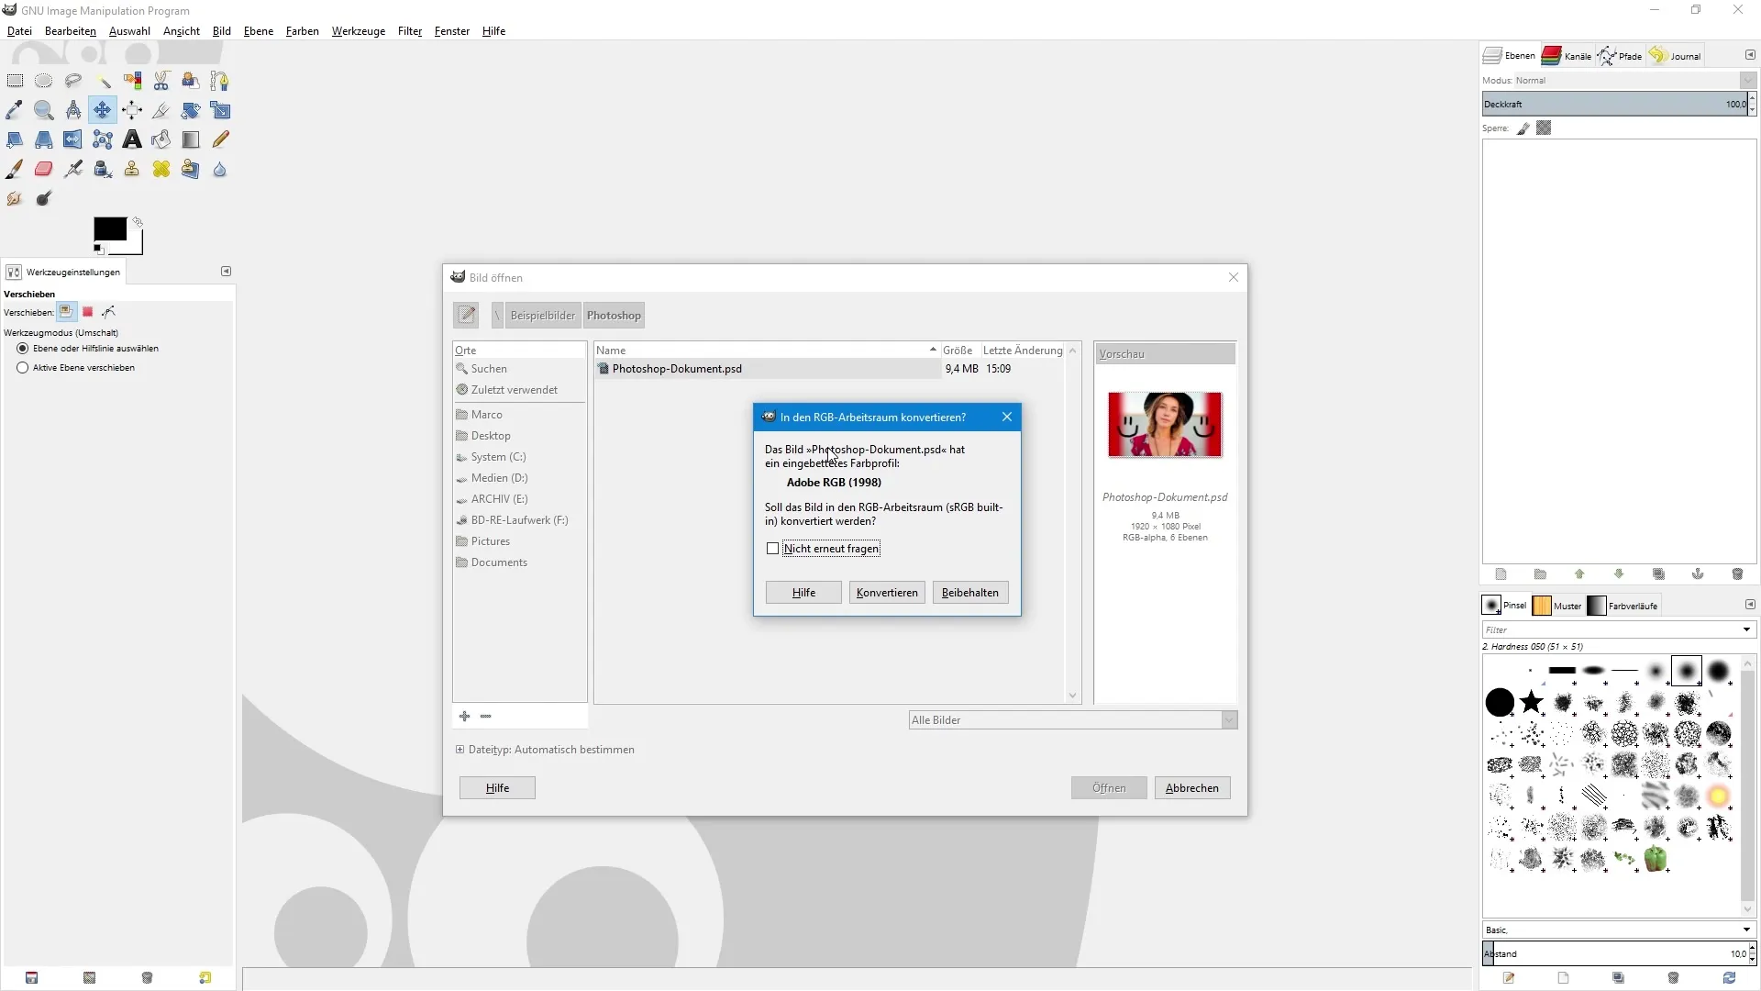Open the brush Filter dropdown
This screenshot has height=991, width=1761.
tap(1746, 629)
